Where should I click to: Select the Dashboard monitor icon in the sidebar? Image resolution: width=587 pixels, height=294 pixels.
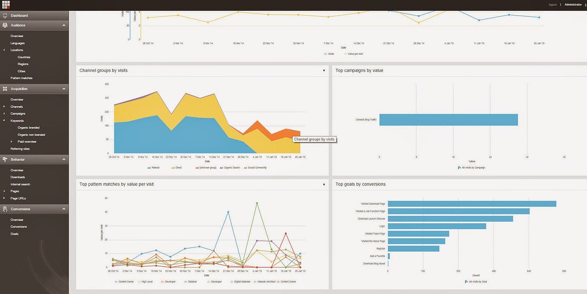5,15
